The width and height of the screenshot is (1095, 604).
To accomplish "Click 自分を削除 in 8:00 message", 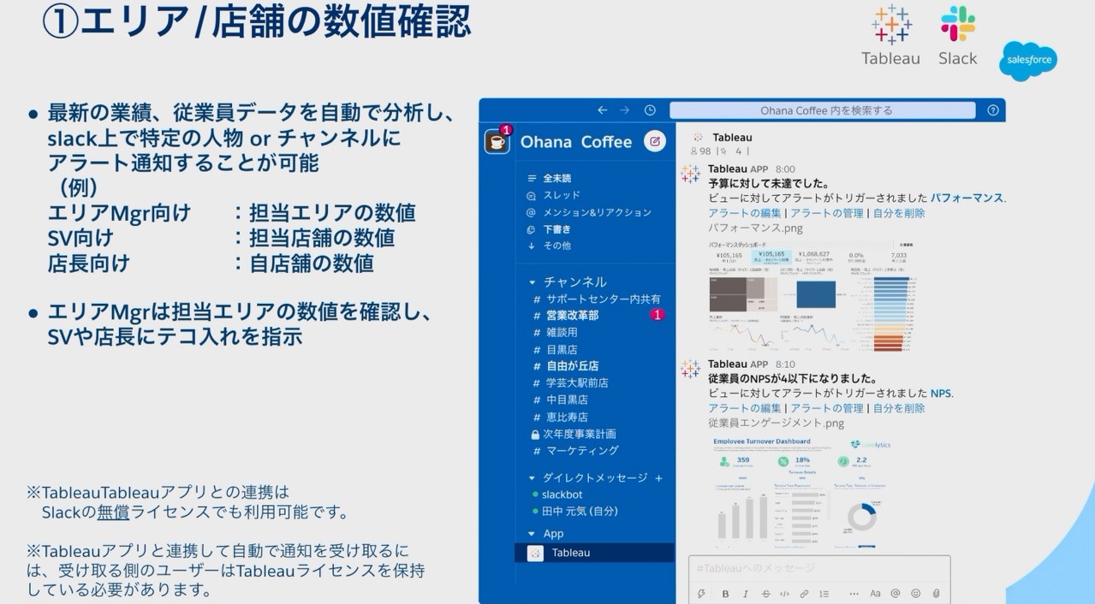I will point(899,213).
